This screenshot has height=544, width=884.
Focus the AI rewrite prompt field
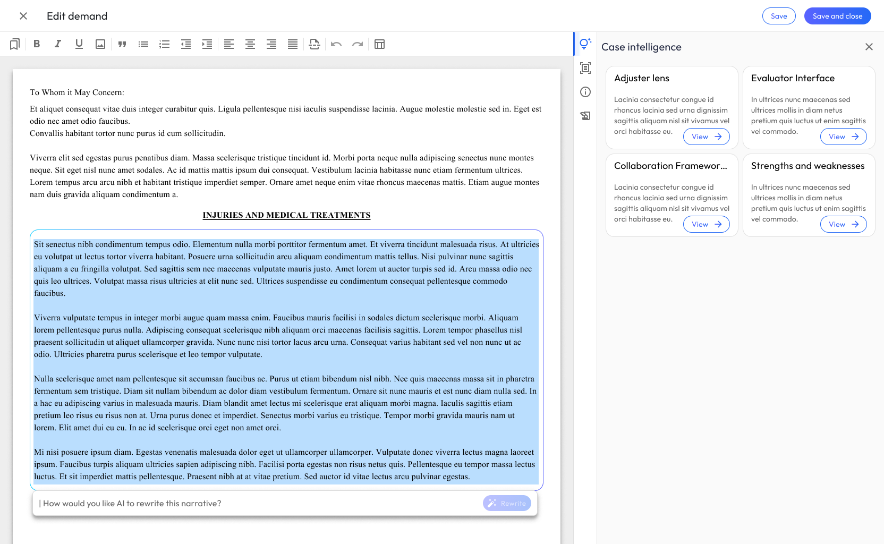tap(258, 503)
